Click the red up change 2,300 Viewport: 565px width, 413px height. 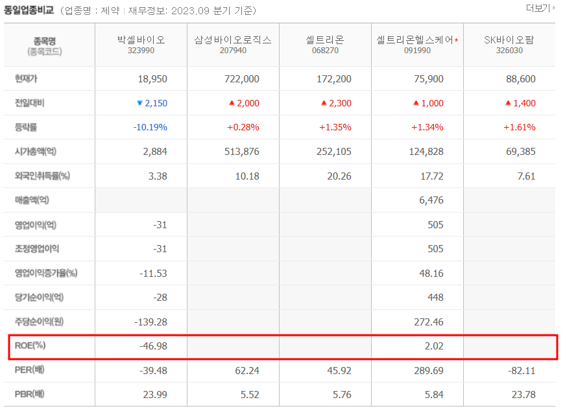(336, 103)
